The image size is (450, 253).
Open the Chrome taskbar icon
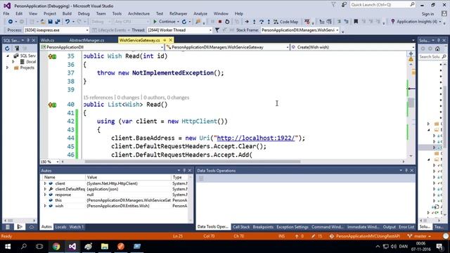pos(56,247)
